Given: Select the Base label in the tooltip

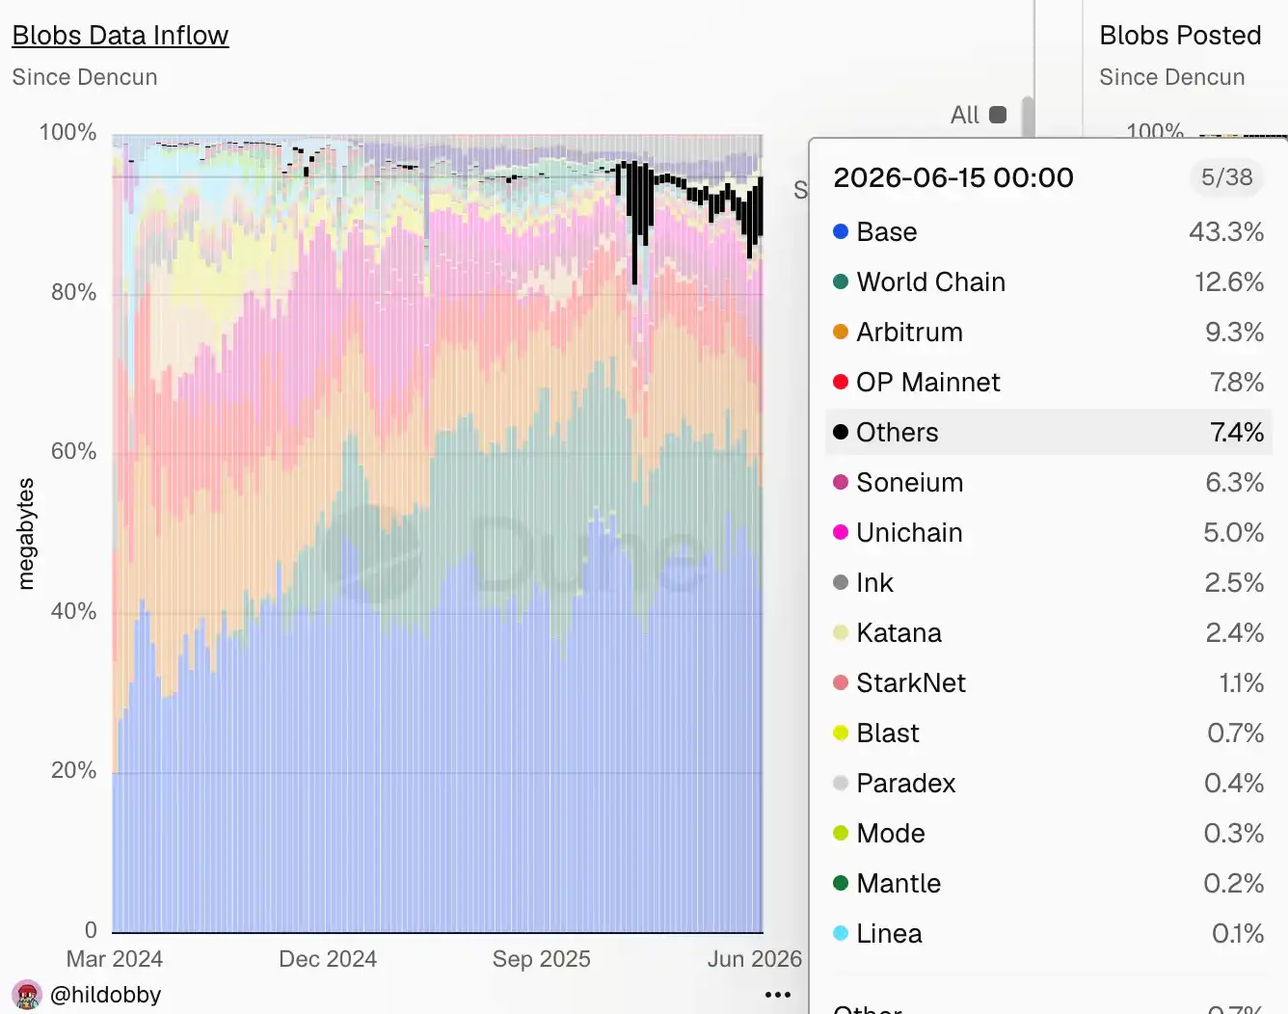Looking at the screenshot, I should click(887, 231).
